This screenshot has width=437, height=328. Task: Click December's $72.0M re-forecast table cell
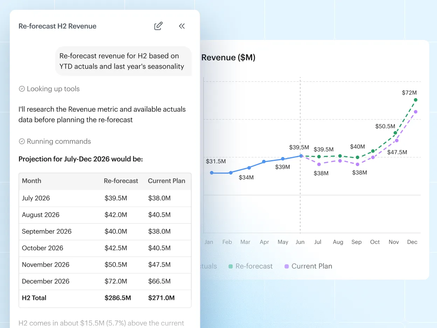tap(116, 281)
